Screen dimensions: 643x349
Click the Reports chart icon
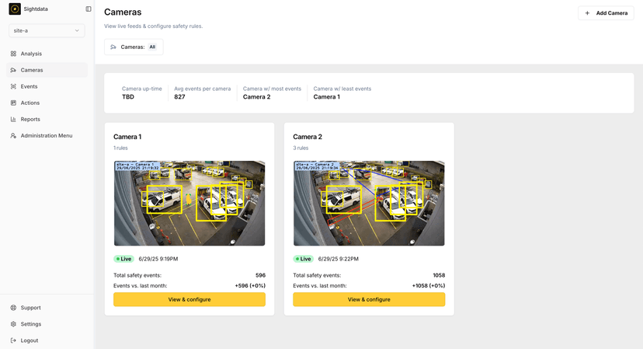pos(13,120)
